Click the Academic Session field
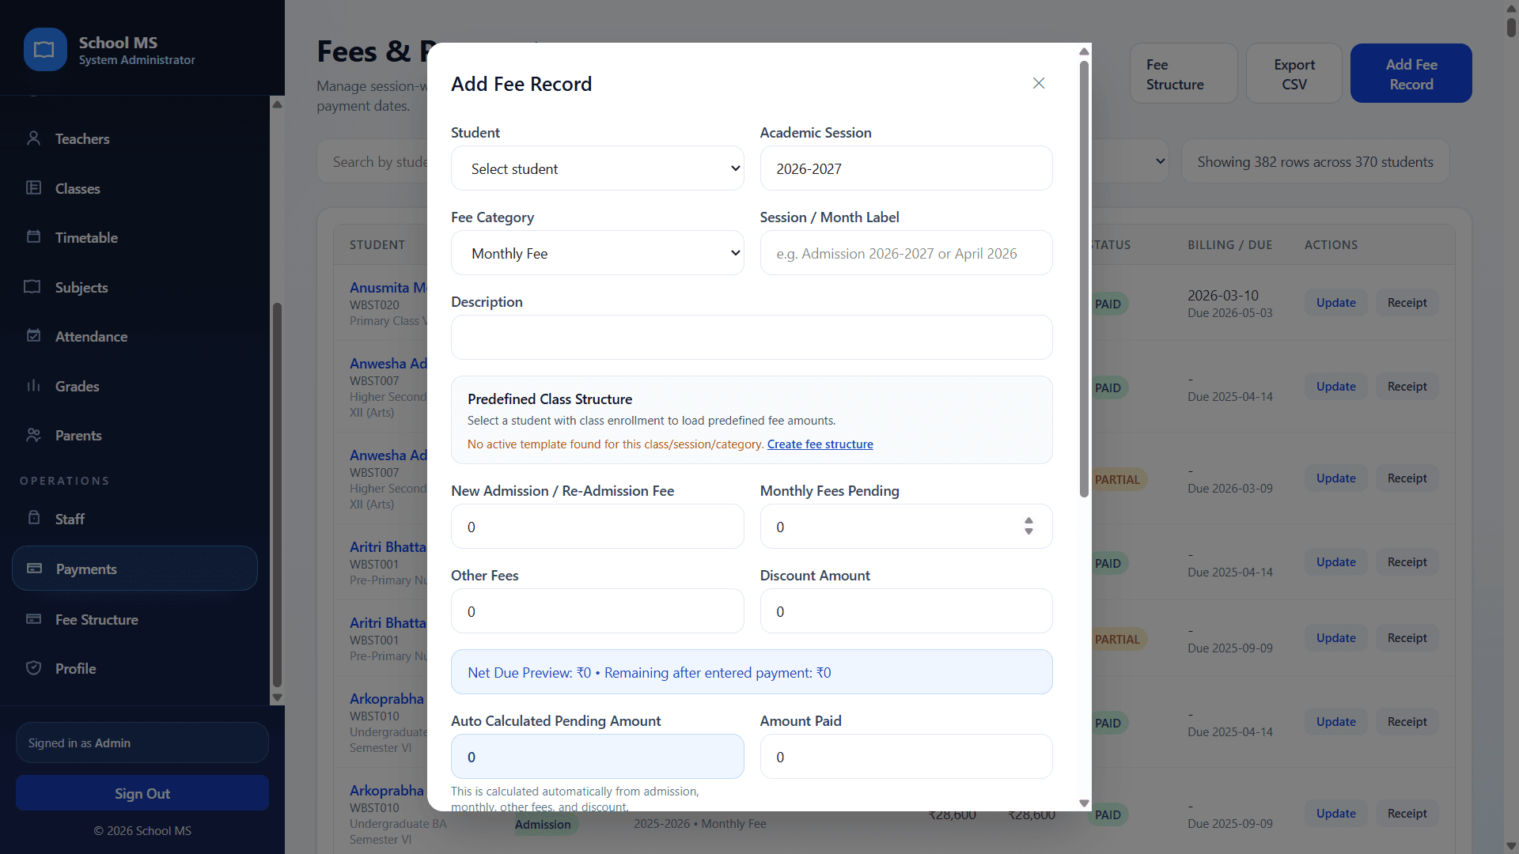This screenshot has width=1519, height=854. tap(906, 168)
